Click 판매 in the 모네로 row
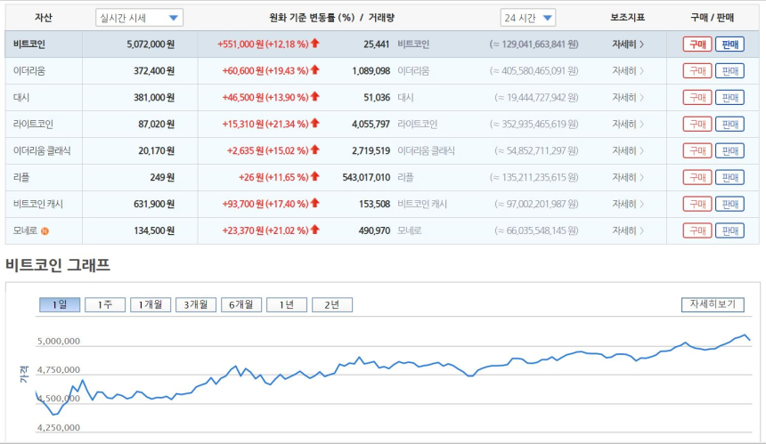Screen dimensions: 766x444 [x=729, y=230]
